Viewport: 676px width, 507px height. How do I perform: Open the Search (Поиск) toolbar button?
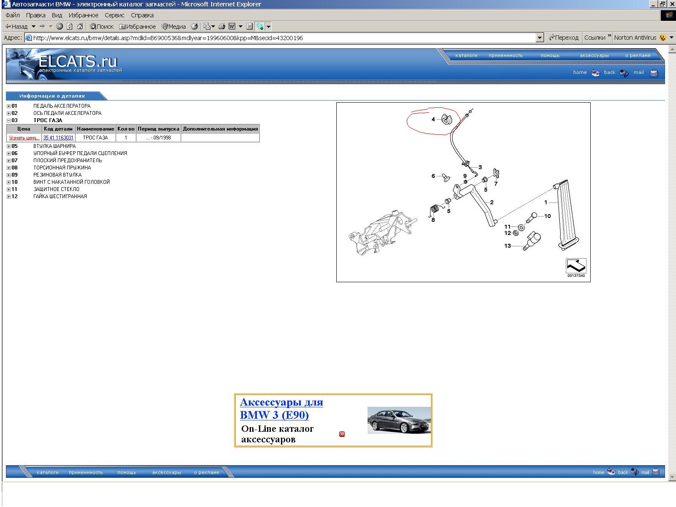(x=101, y=26)
